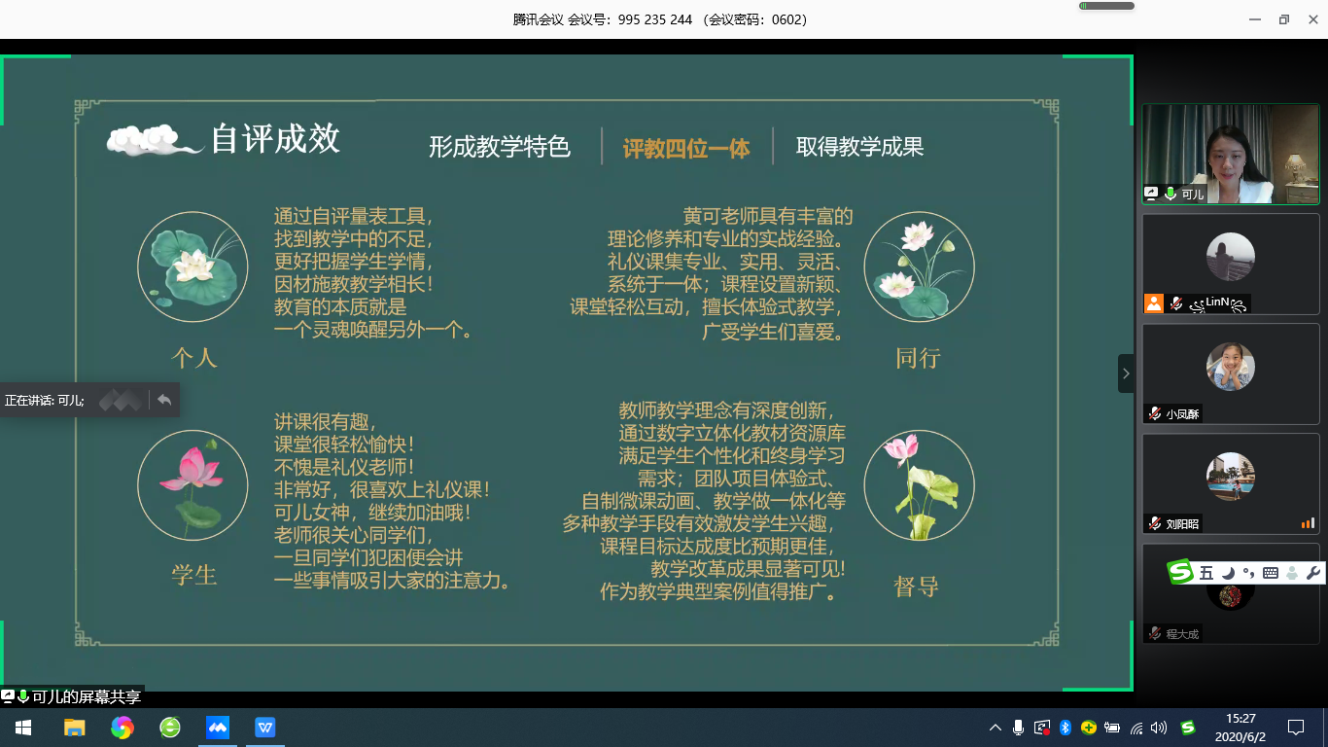Viewport: 1328px width, 747px height.
Task: Select the 形成教学特色 tab on the slide
Action: click(x=500, y=147)
